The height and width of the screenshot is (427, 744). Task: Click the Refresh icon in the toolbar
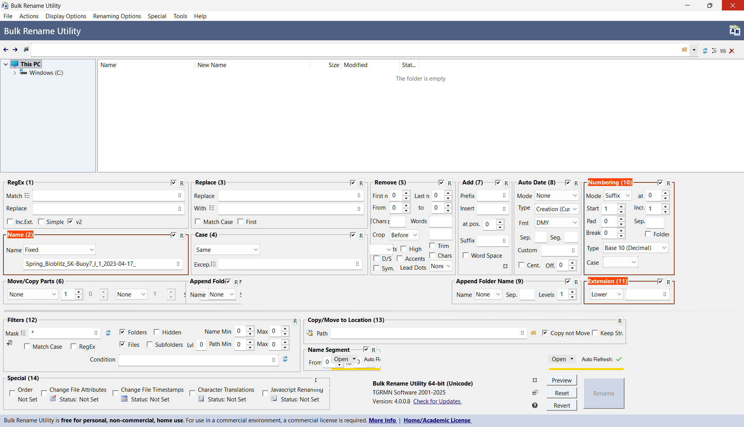(705, 50)
